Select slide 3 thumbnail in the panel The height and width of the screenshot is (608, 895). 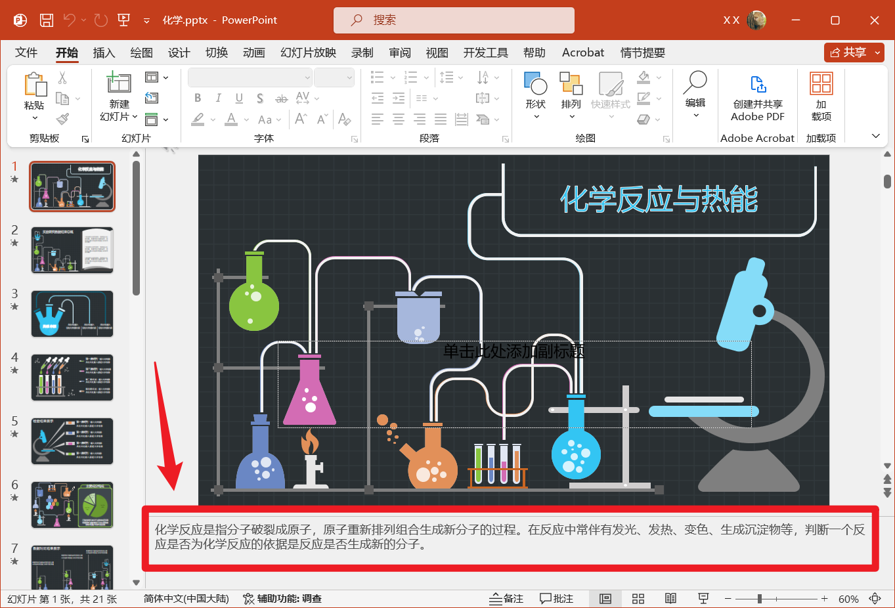click(72, 314)
